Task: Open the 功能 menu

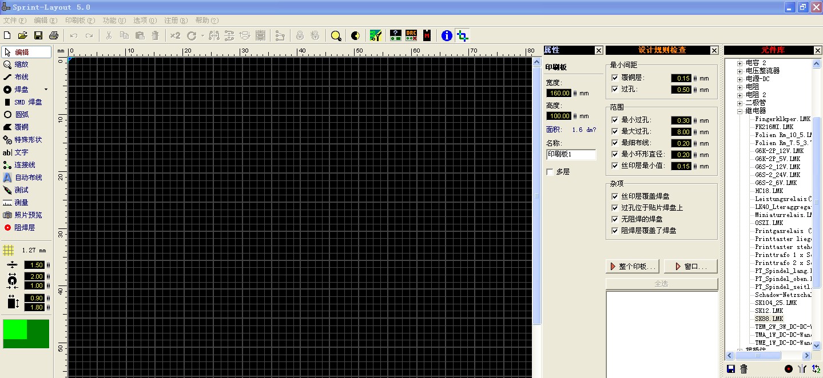Action: click(114, 20)
